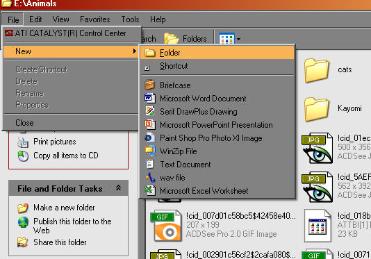Open the View menu
Screen dimensions: 371x259
pos(61,19)
